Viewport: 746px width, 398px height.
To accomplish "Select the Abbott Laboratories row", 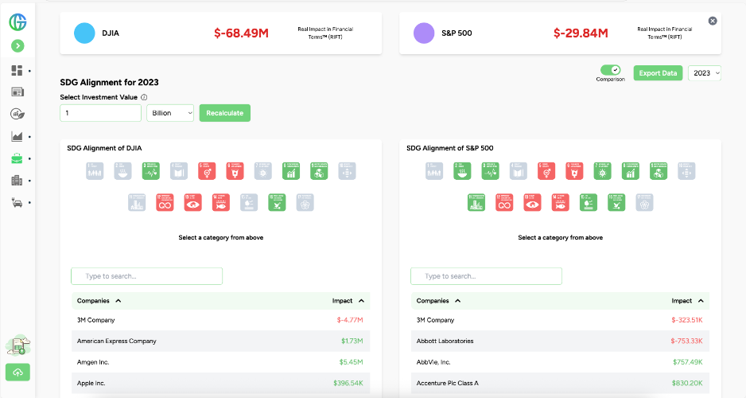I will (x=560, y=341).
